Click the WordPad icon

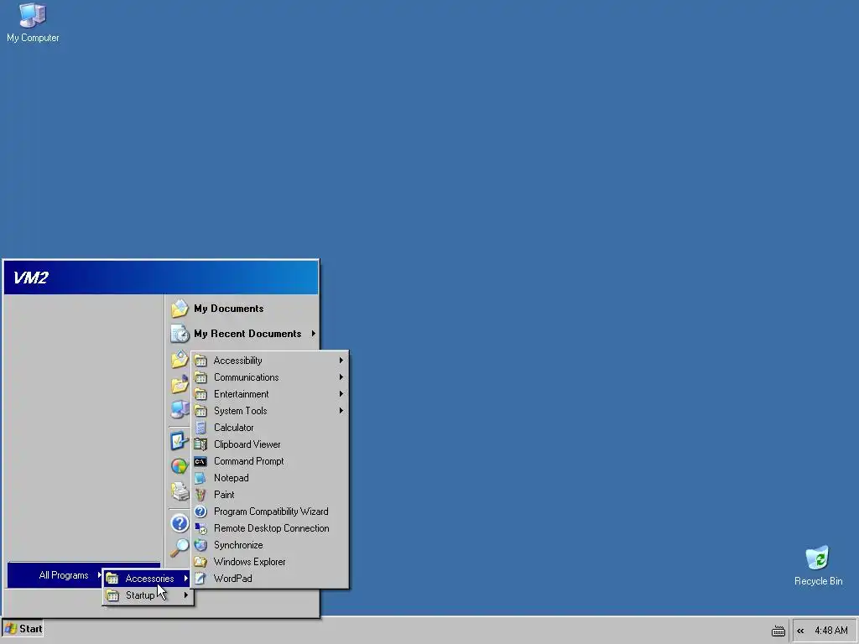tap(200, 579)
